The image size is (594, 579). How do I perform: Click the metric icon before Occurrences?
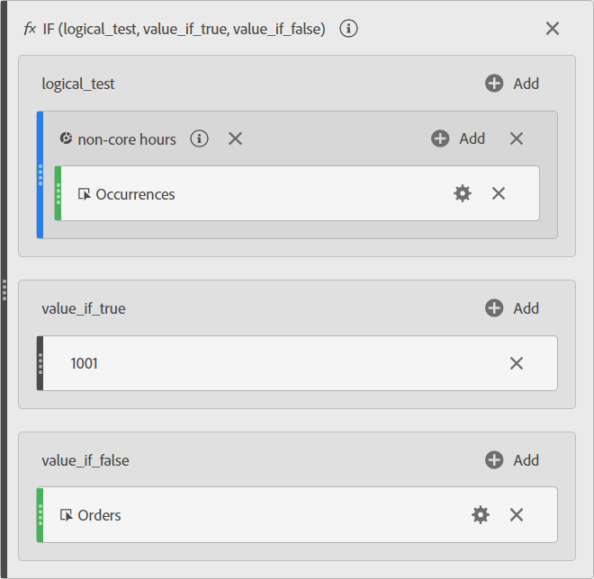click(x=85, y=194)
